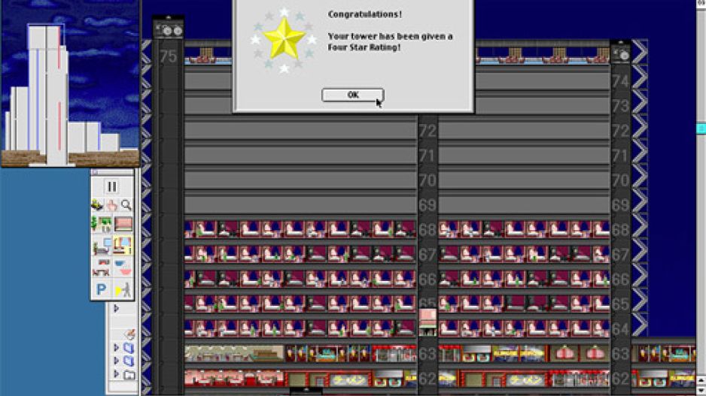Click the gold star icon in the dialog

(284, 39)
